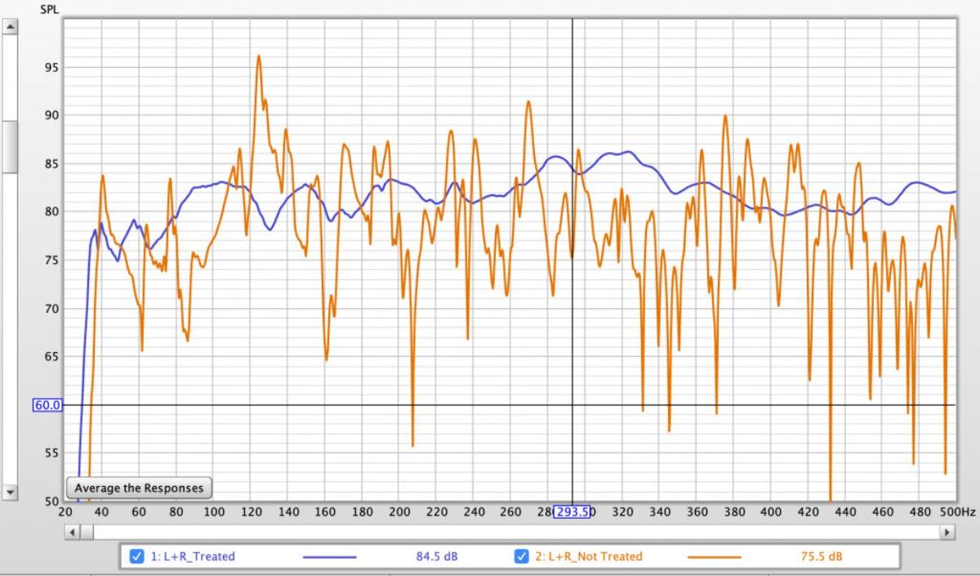The height and width of the screenshot is (576, 980).
Task: Click the SPL axis title
Action: click(51, 10)
